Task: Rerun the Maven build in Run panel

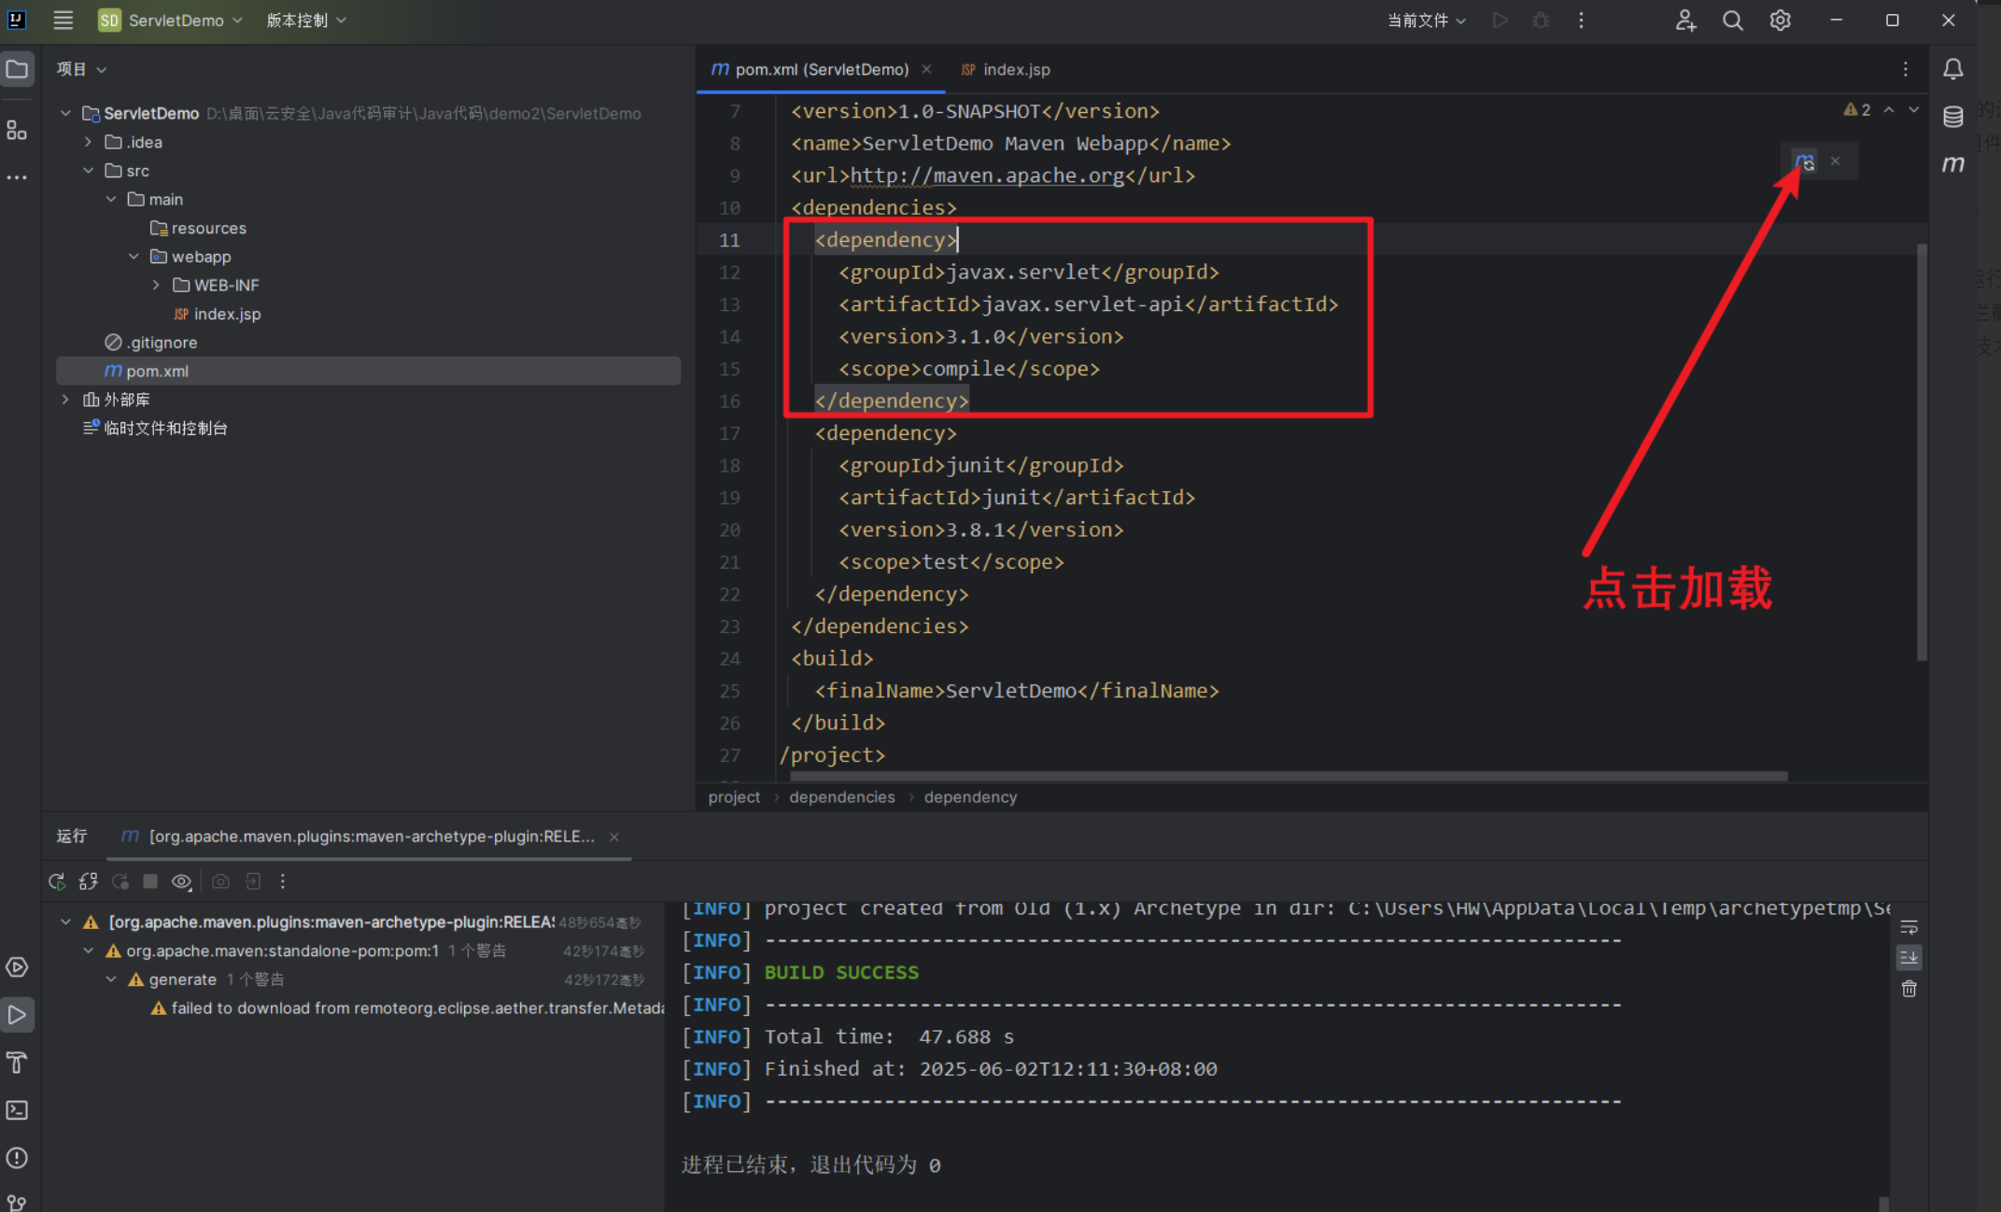Action: (x=57, y=881)
